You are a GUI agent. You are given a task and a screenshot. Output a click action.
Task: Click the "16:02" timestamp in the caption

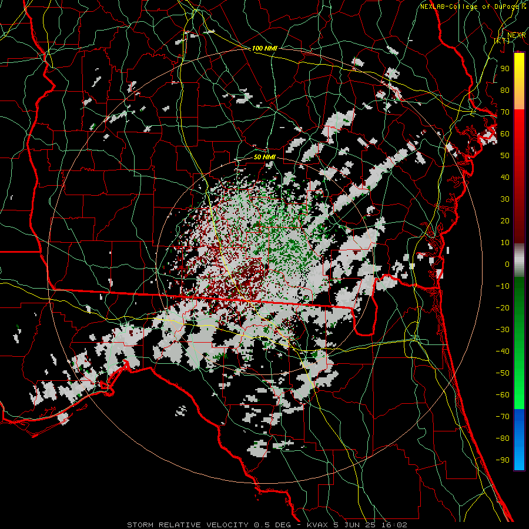393,525
